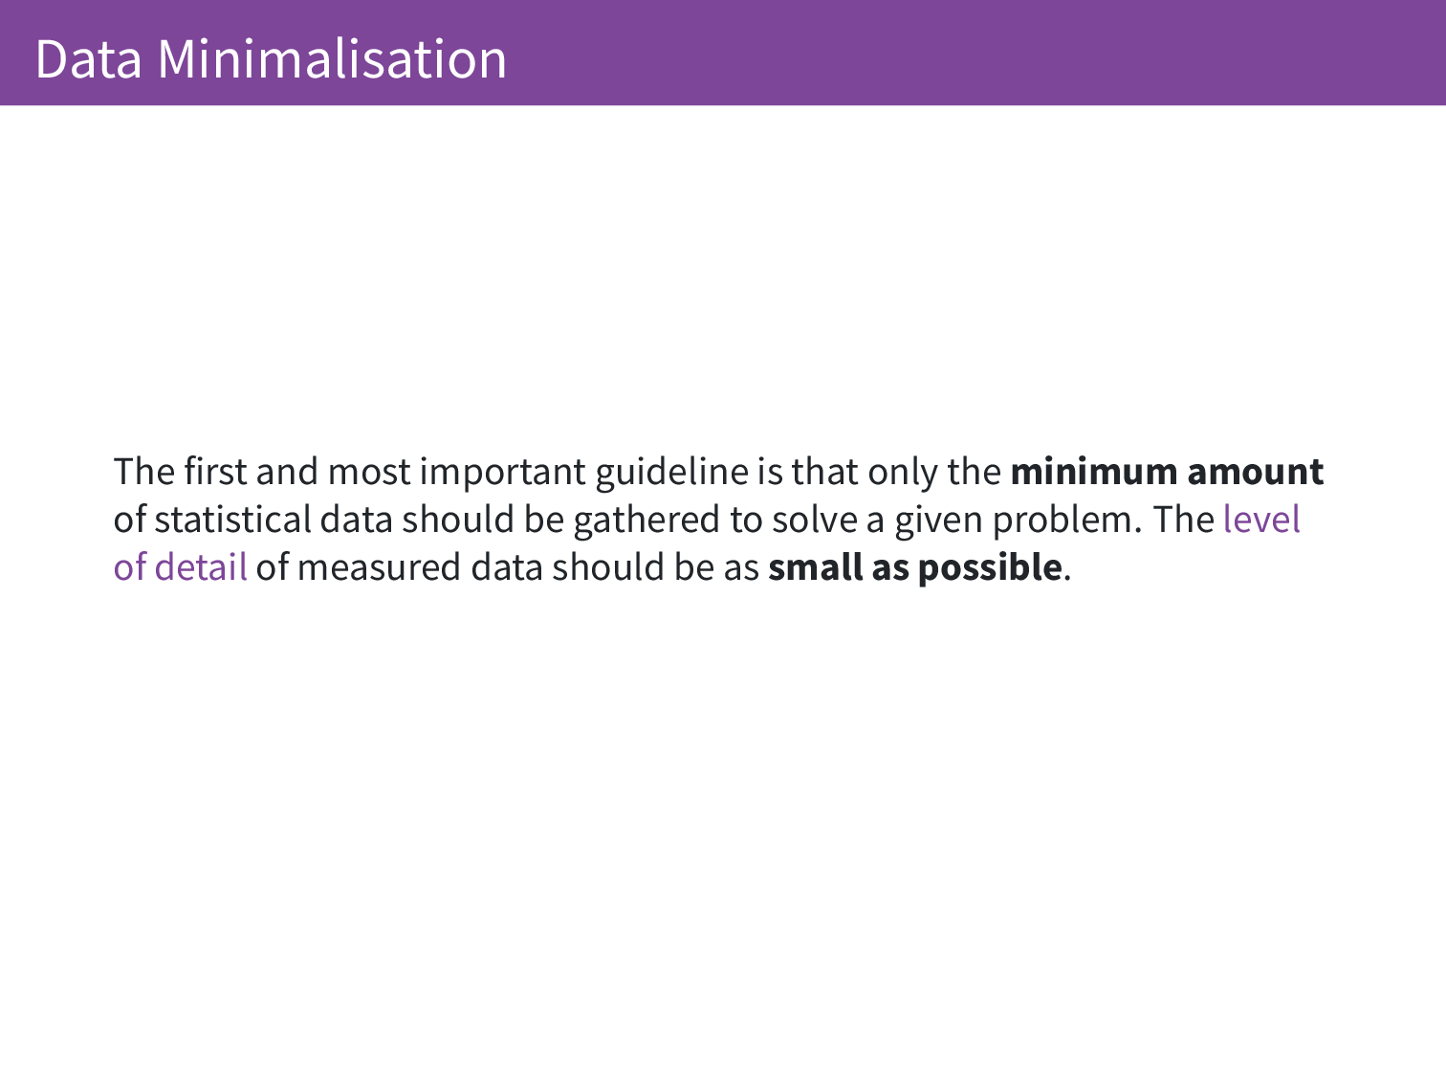Click the word "statistical" in the body text
This screenshot has height=1085, width=1446.
(232, 520)
